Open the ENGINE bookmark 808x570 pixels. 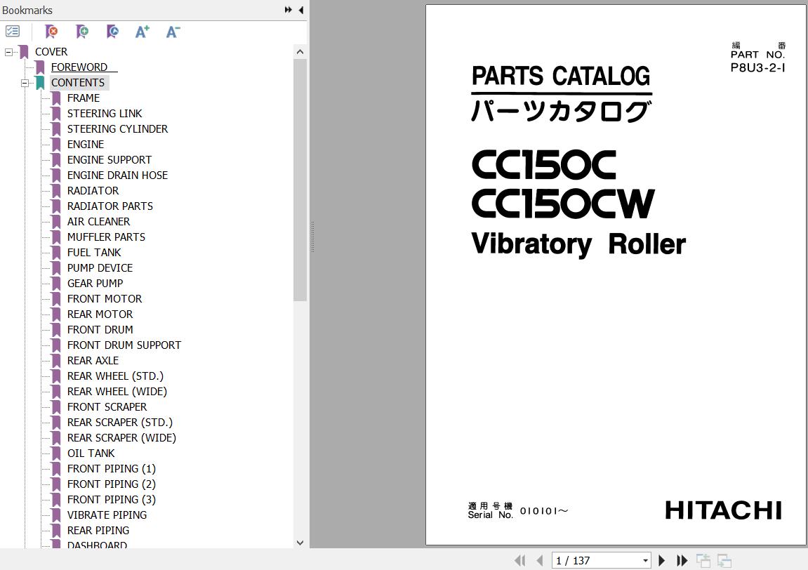[x=86, y=145]
